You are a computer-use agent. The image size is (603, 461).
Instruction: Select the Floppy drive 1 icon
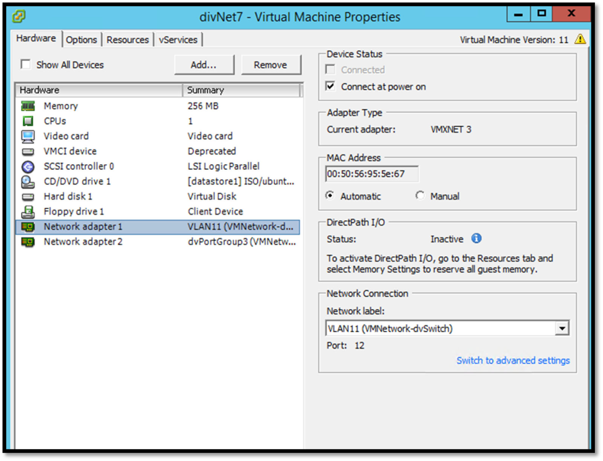[28, 211]
